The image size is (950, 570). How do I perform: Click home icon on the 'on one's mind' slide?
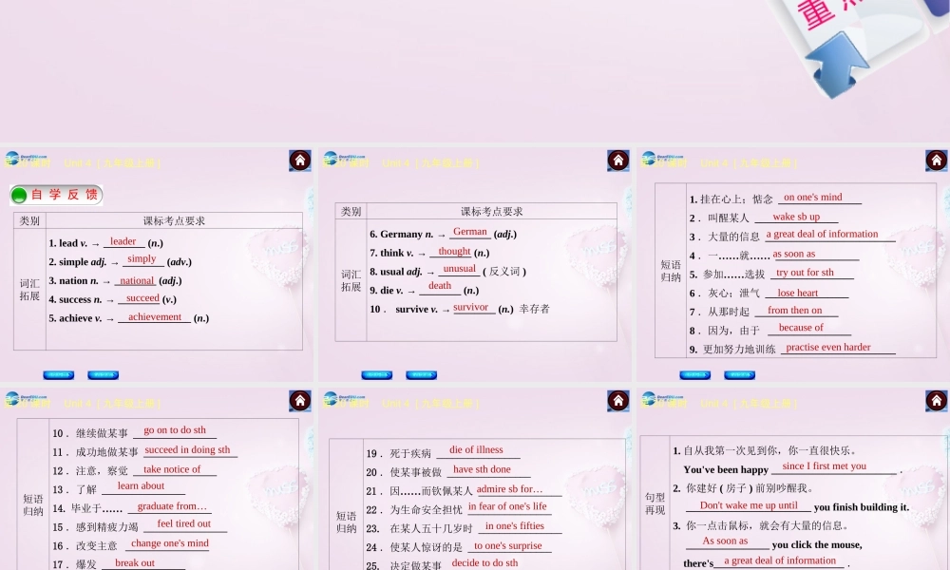pos(936,161)
